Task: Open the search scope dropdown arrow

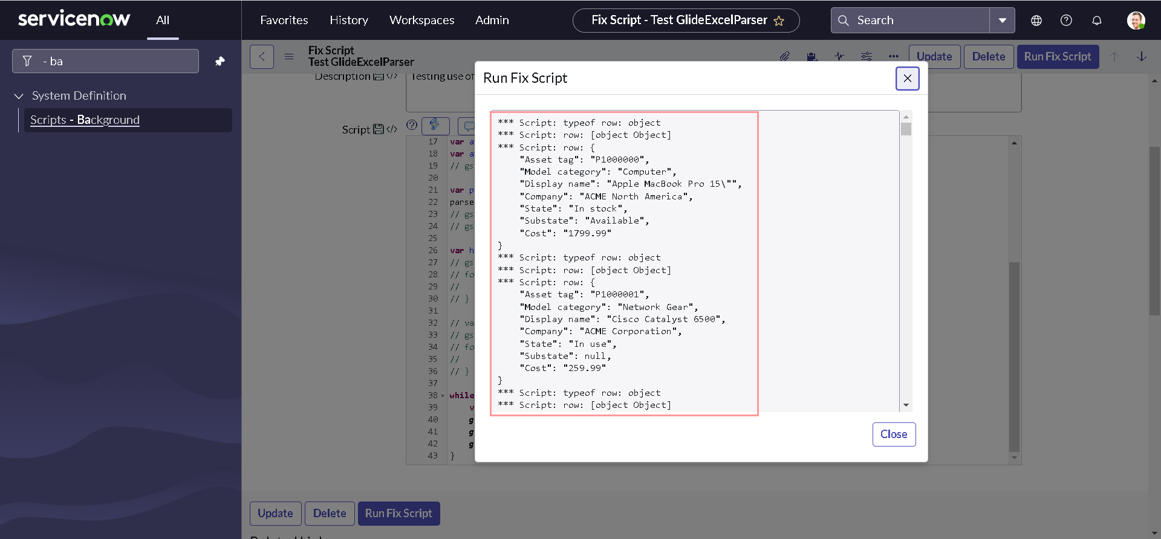Action: [x=1003, y=21]
